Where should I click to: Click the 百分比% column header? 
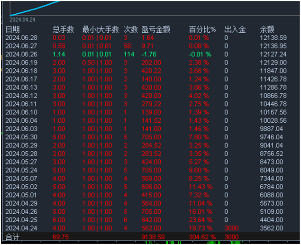pos(202,29)
